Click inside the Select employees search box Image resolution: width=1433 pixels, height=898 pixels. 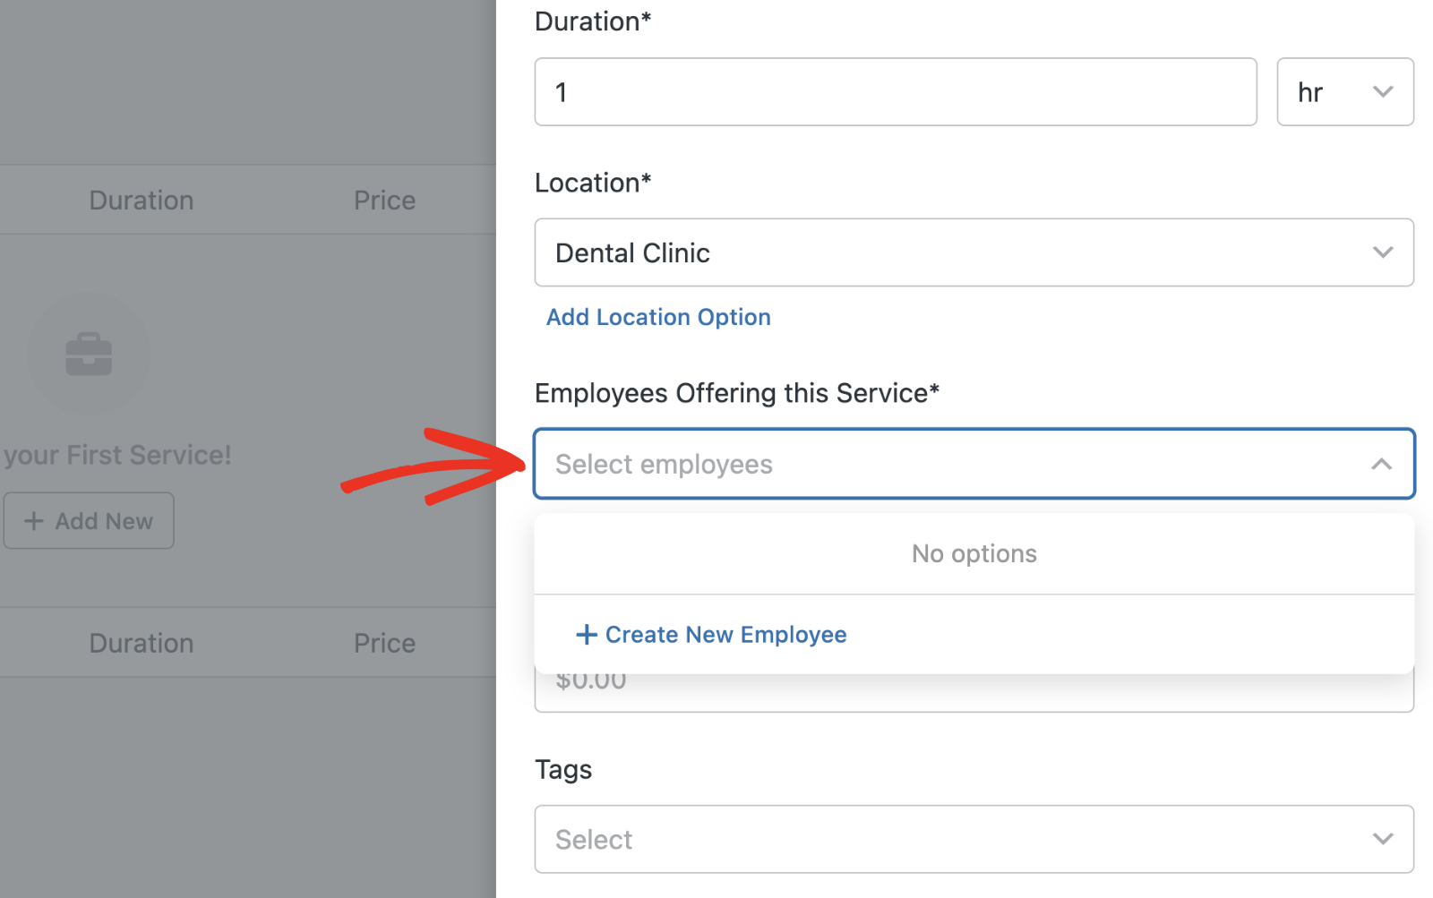tap(806, 464)
